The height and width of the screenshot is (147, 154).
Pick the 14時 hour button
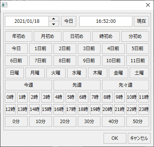pyautogui.click(x=35, y=109)
